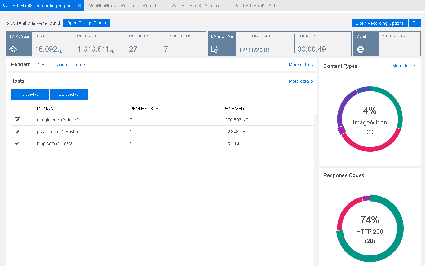Click the Internet Explorer client icon
425x266 pixels.
[360, 49]
